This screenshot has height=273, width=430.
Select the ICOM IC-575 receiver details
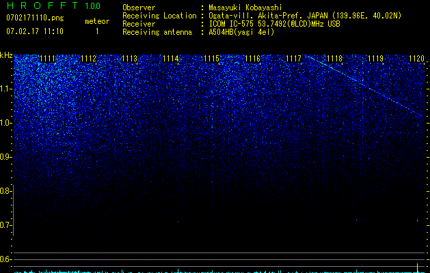(275, 24)
